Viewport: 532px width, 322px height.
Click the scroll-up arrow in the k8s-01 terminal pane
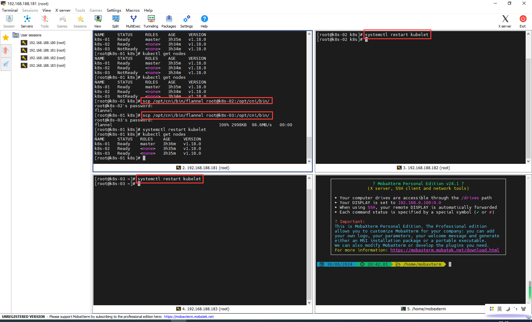[x=309, y=34]
